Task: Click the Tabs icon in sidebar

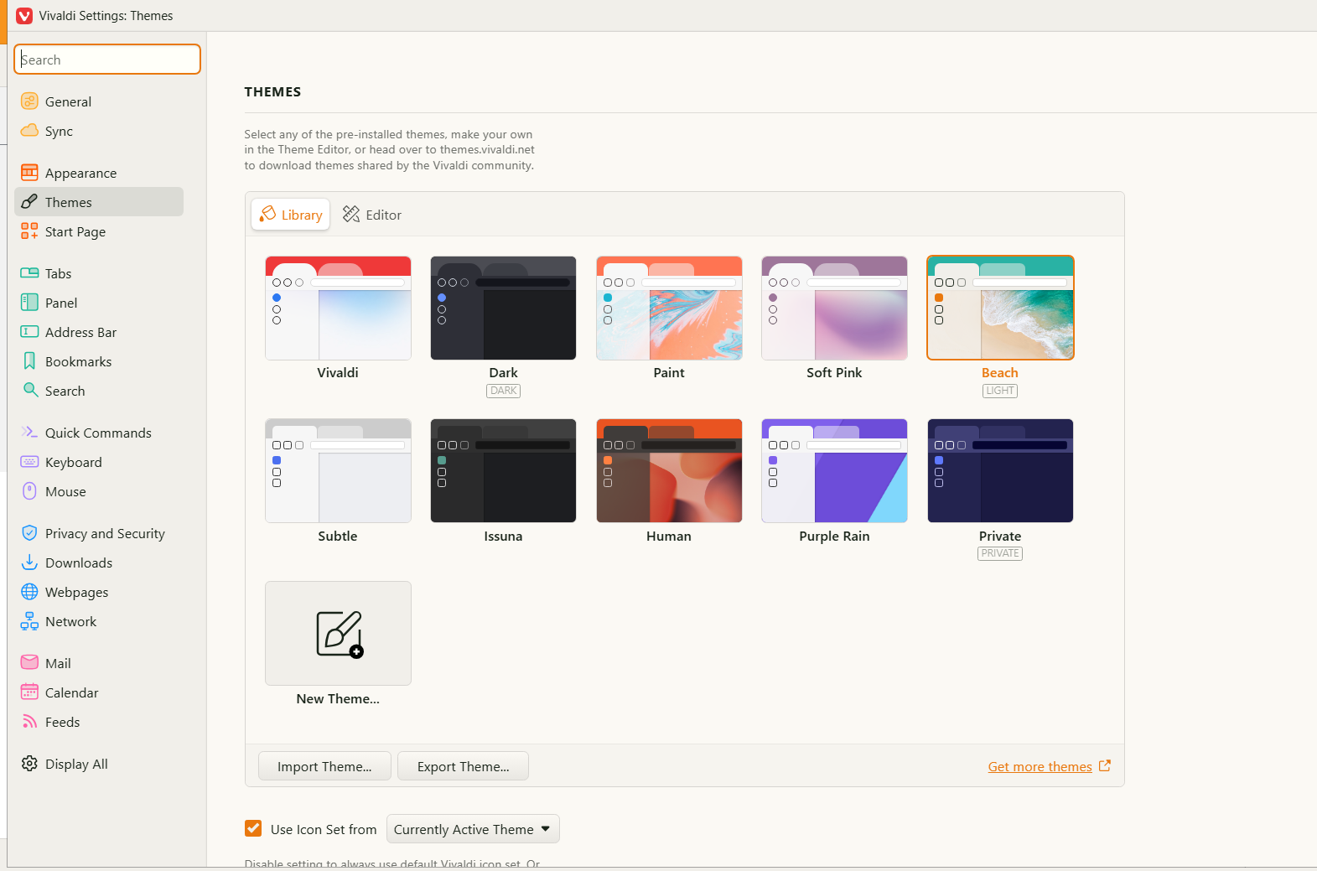Action: coord(29,273)
